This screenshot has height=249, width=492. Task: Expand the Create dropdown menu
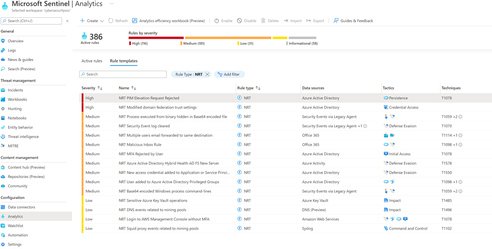pos(92,21)
